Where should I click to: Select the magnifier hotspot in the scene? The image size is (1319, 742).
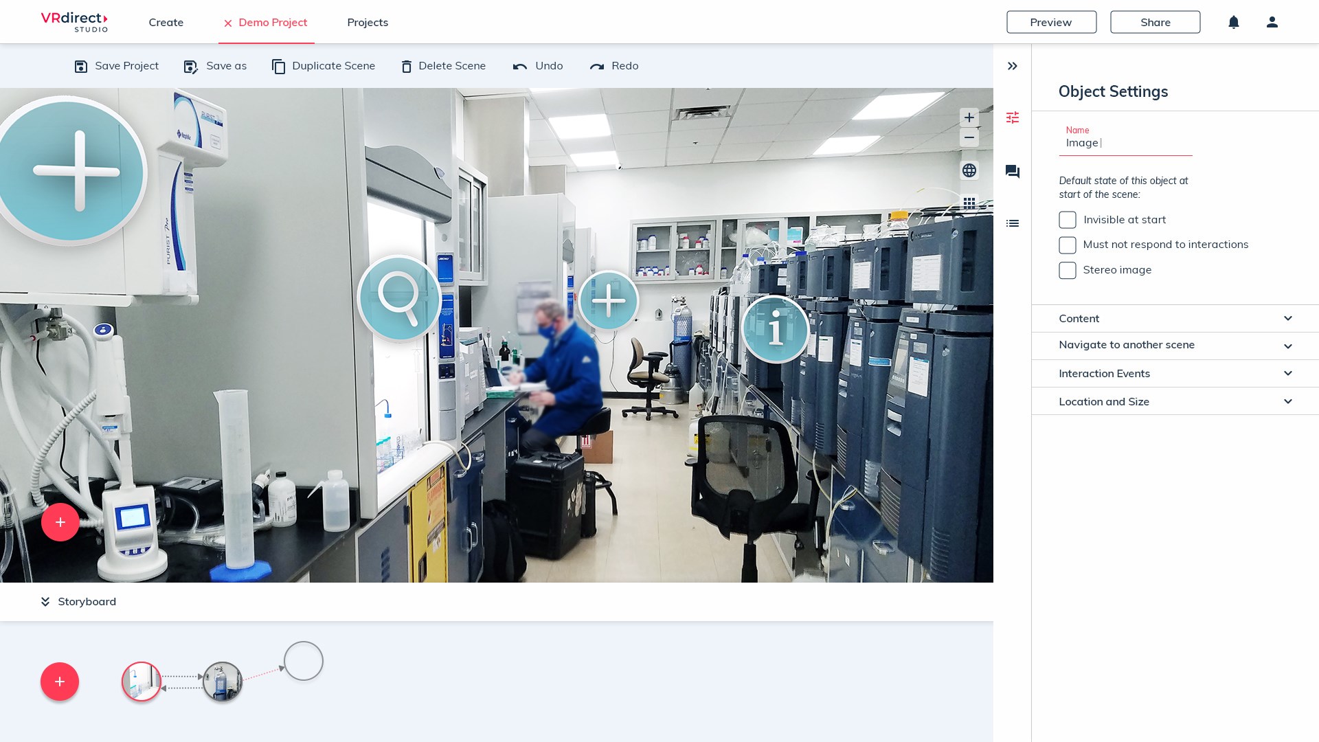[399, 298]
